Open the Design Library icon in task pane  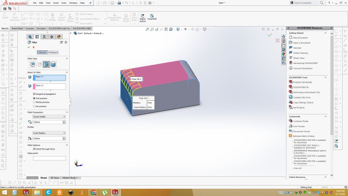283,41
